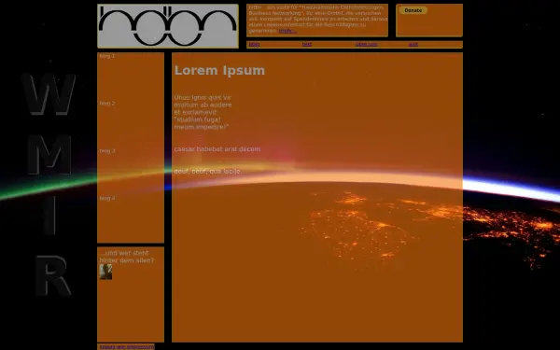This screenshot has width=560, height=350.
Task: Click the 'Lorem Ipsum' heading
Action: pos(219,70)
